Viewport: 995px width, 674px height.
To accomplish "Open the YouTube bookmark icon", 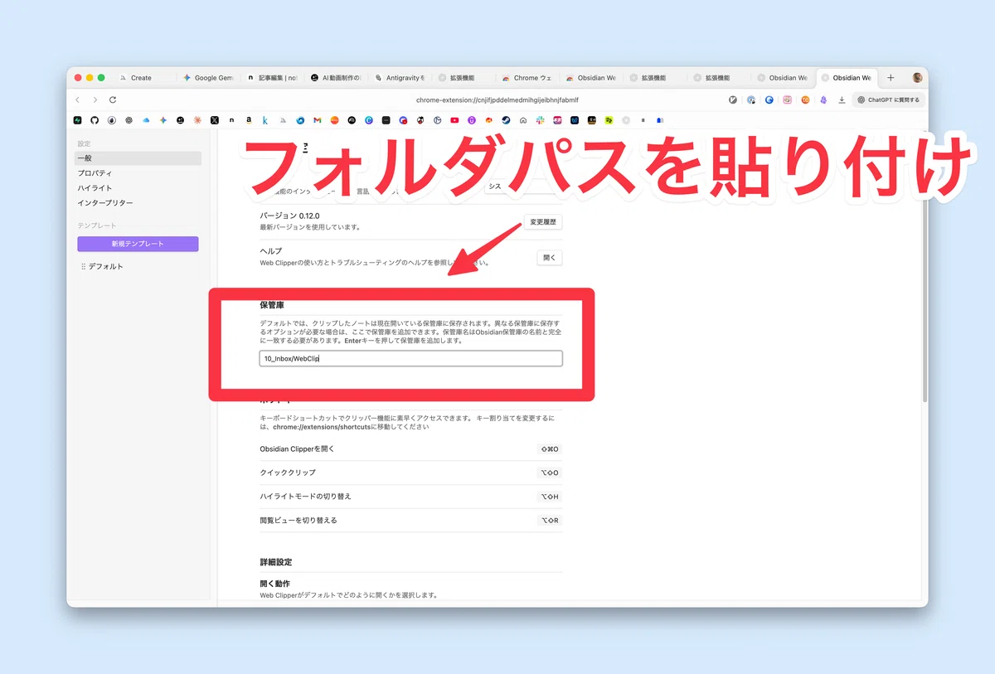I will (454, 120).
